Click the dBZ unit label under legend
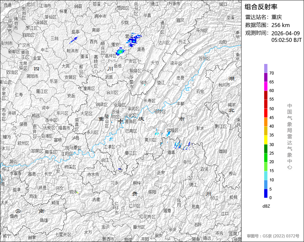 click(x=266, y=206)
